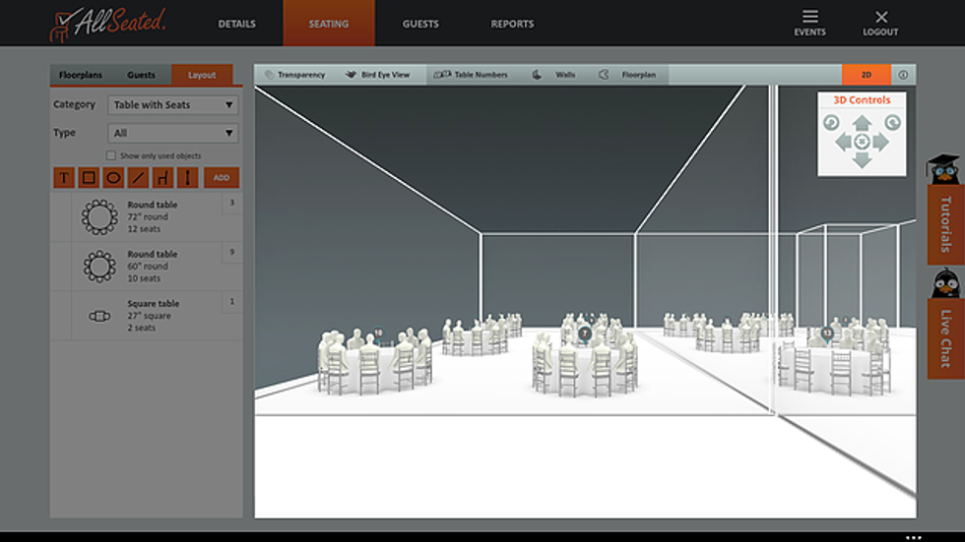Open the Events menu

click(809, 23)
